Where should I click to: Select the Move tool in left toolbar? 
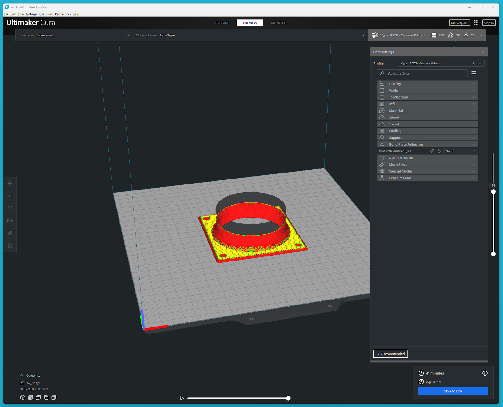pos(10,184)
